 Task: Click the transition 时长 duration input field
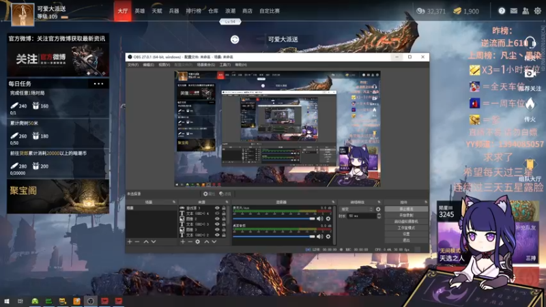[362, 216]
